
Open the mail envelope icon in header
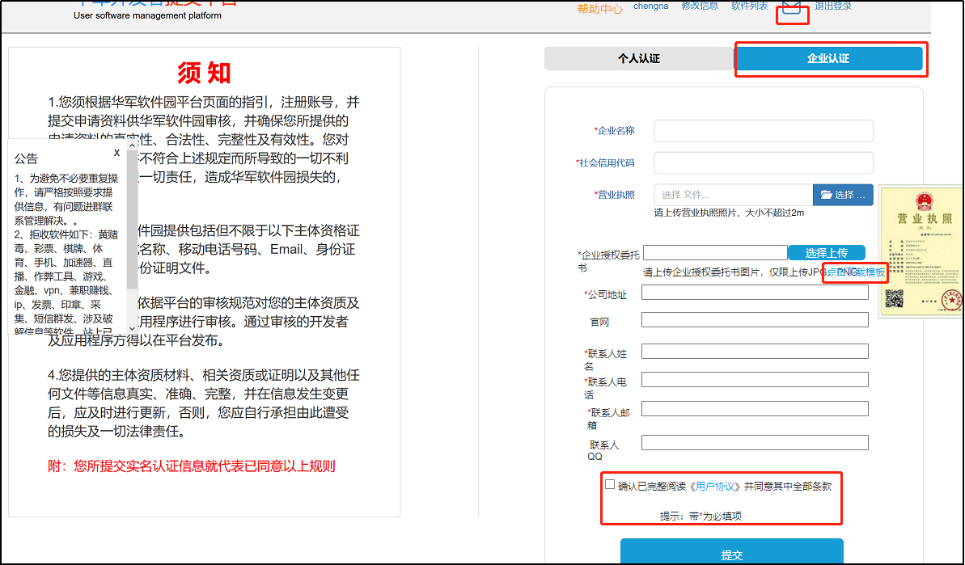coord(792,7)
